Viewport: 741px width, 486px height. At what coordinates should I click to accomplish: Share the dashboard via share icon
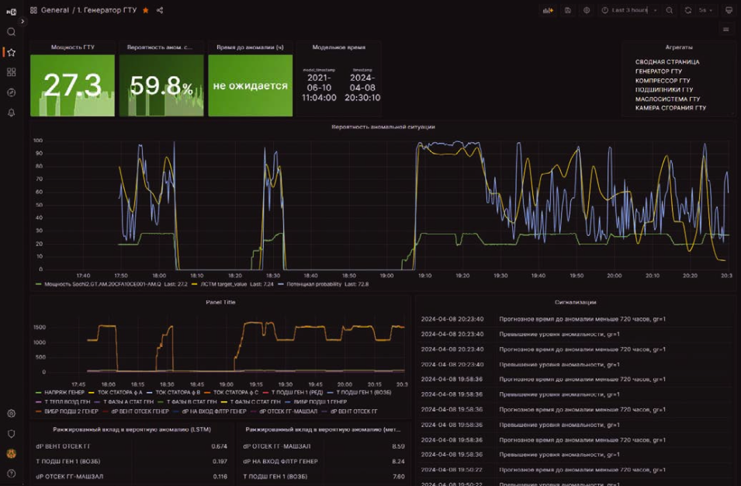pyautogui.click(x=160, y=10)
